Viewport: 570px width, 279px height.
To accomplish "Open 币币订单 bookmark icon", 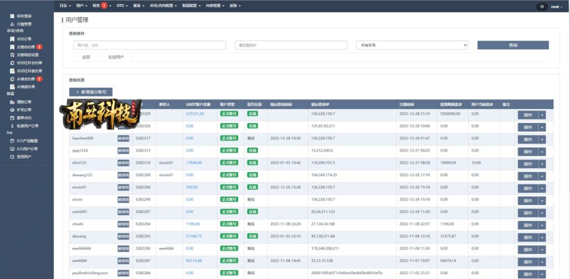I will pyautogui.click(x=12, y=39).
